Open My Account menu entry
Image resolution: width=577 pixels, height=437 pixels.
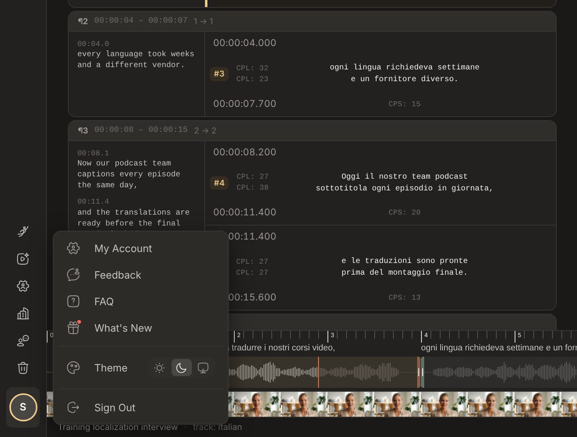point(141,248)
